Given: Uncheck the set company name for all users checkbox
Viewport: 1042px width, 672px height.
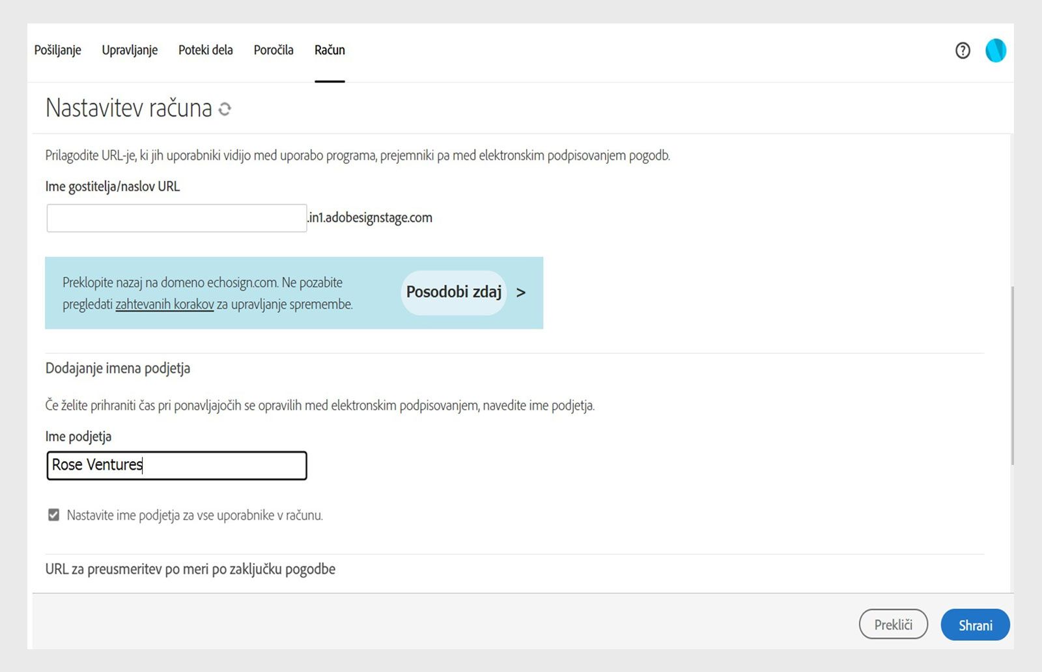Looking at the screenshot, I should (53, 515).
